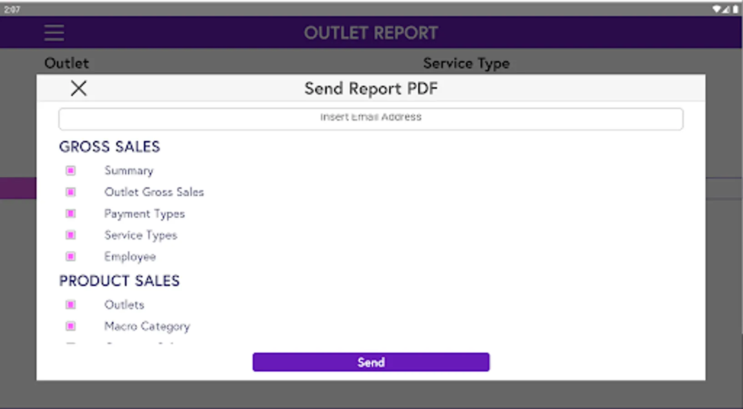Toggle the Employee checkbox

(x=70, y=256)
